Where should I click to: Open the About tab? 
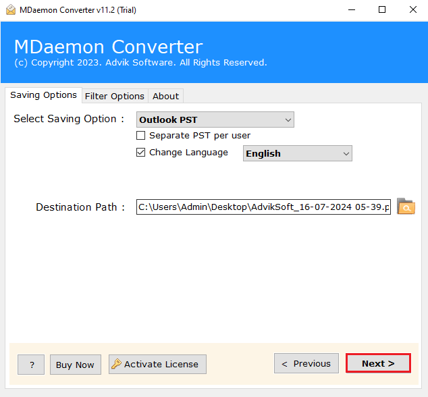(165, 96)
